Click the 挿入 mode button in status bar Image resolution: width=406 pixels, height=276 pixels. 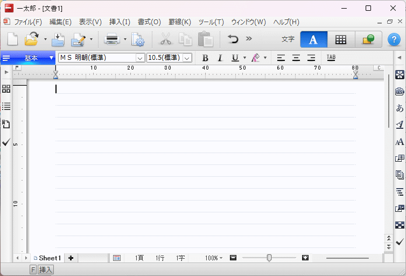point(46,270)
